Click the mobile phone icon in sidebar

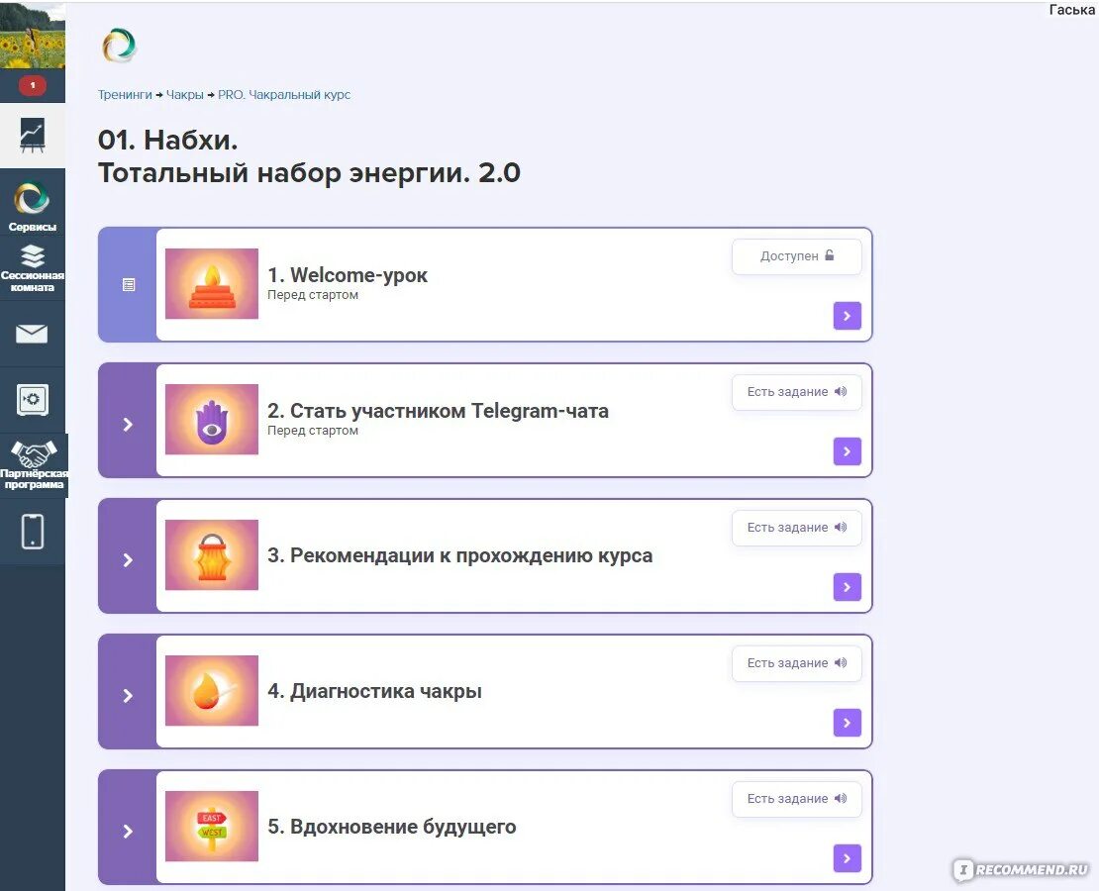(x=33, y=532)
